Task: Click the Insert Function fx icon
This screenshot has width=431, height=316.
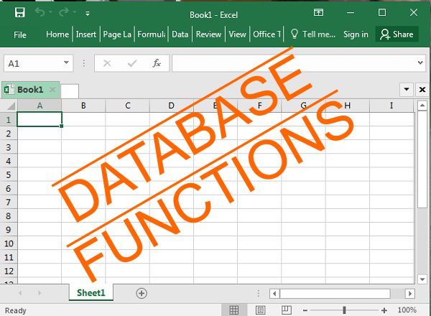Action: (157, 63)
